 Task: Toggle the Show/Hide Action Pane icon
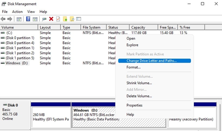35,19
